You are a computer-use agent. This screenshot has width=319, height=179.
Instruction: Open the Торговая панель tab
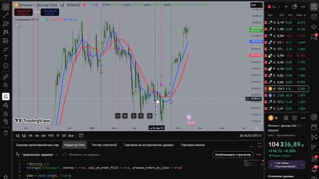point(193,145)
